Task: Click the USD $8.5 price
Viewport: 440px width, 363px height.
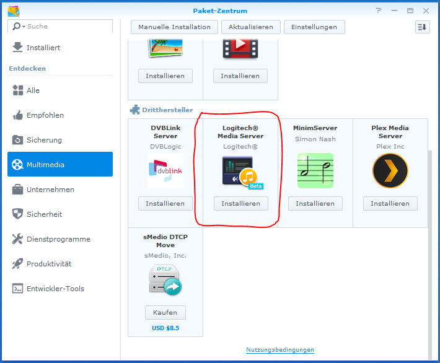Action: pos(165,328)
